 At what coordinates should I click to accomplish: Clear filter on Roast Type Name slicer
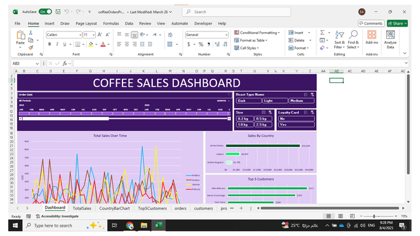point(313,94)
